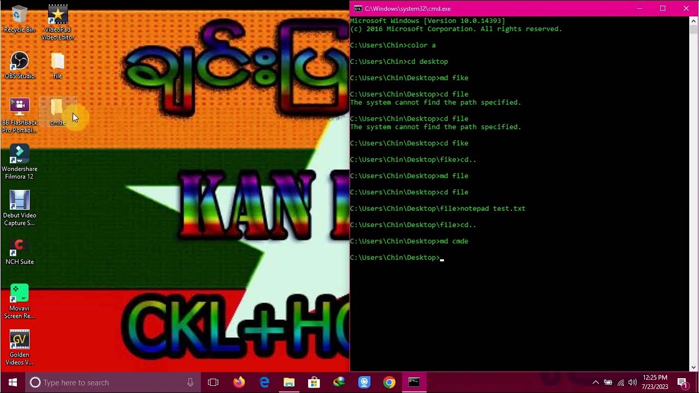699x393 pixels.
Task: Minimize the cmd.exe window
Action: click(639, 8)
